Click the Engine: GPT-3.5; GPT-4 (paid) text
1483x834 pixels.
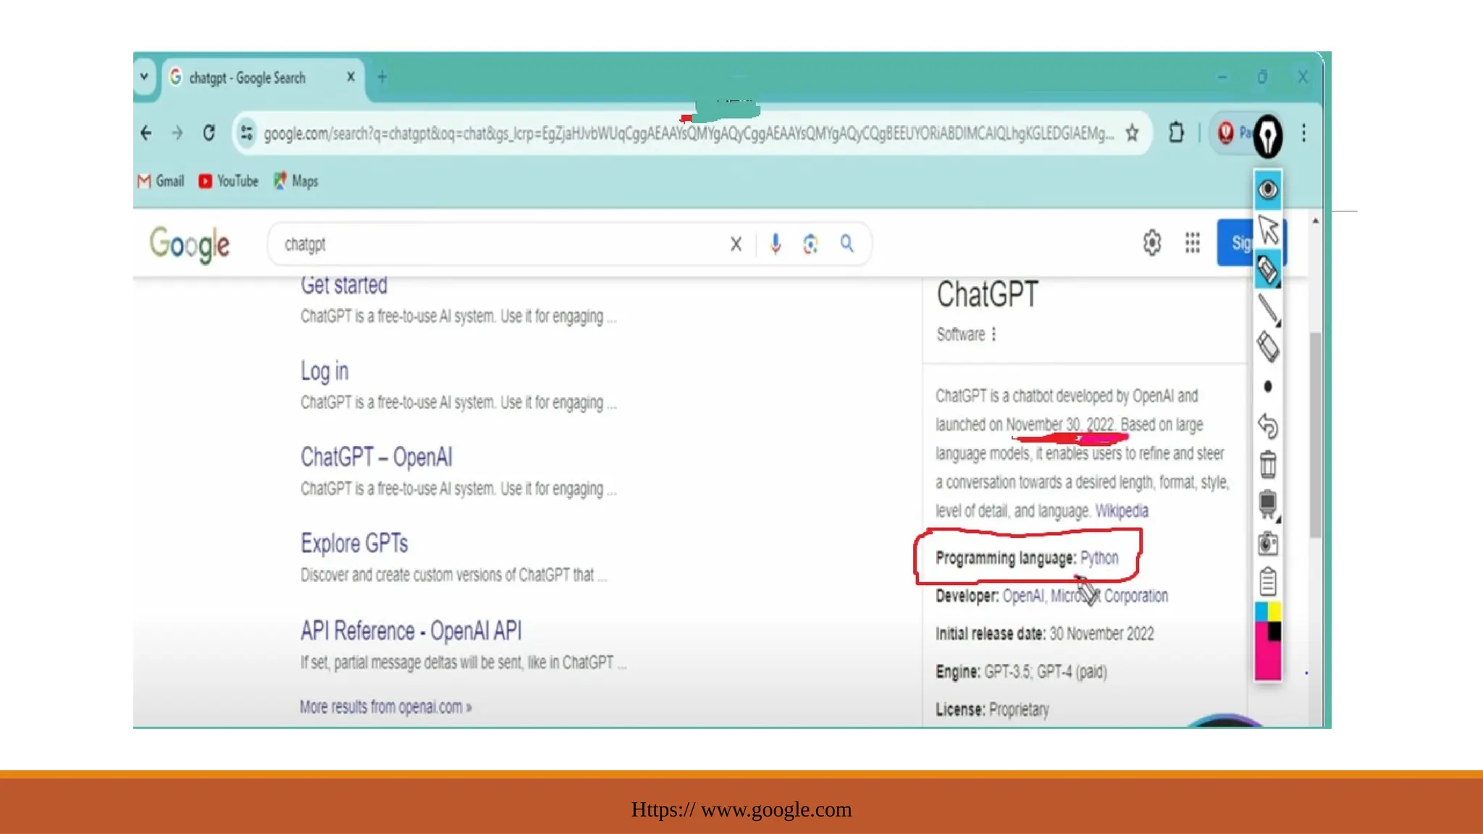pos(1022,672)
